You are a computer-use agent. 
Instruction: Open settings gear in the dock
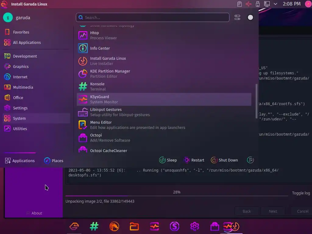[195, 226]
